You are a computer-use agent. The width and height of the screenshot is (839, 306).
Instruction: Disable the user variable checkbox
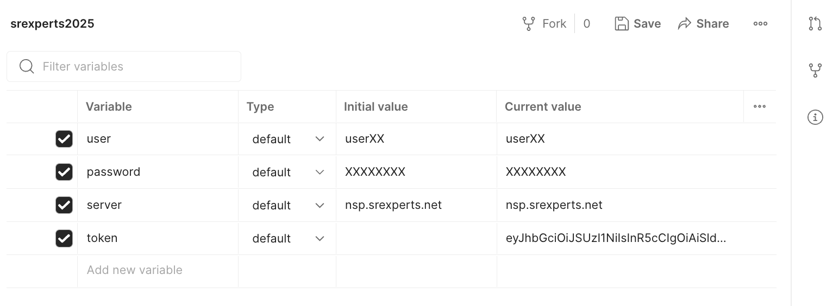pyautogui.click(x=64, y=139)
